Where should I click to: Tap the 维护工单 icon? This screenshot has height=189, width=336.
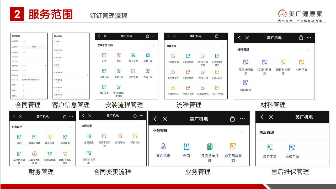click(104, 87)
